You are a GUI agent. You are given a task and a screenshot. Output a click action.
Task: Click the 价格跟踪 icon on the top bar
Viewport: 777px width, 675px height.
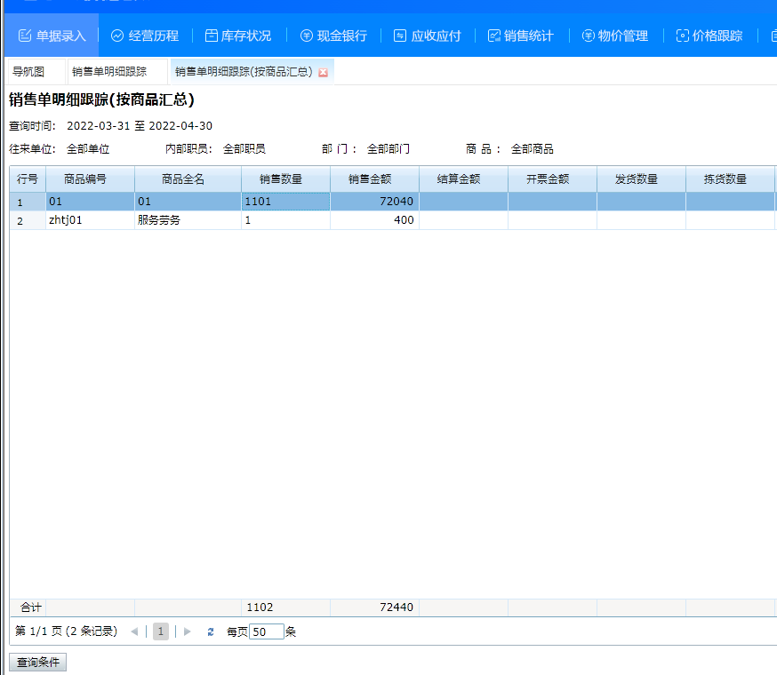[x=708, y=36]
